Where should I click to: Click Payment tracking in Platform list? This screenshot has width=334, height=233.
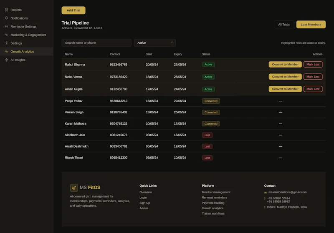[213, 203]
